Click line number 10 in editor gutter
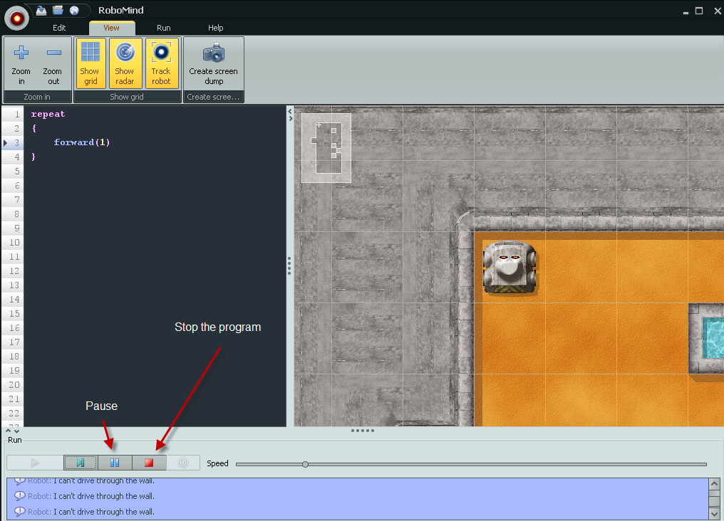Image resolution: width=724 pixels, height=521 pixels. (14, 243)
